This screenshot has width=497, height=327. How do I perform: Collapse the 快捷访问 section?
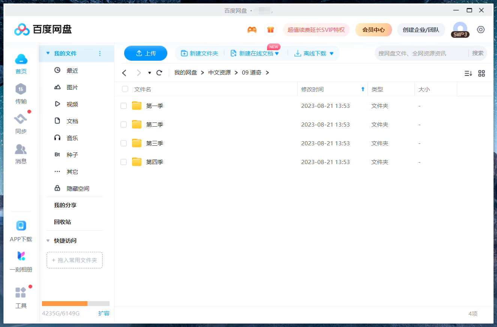pyautogui.click(x=48, y=240)
